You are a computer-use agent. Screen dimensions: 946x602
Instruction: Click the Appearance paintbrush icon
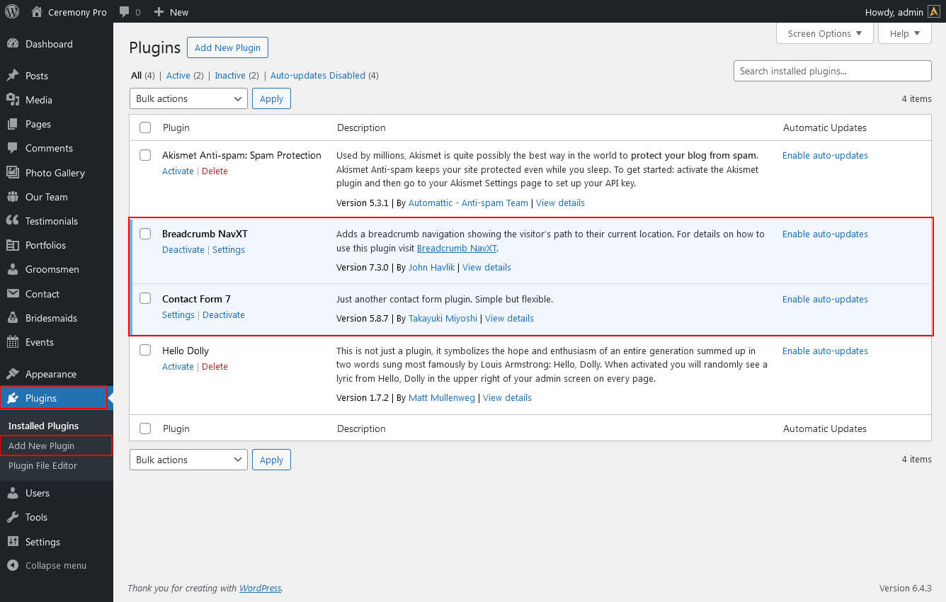(x=13, y=374)
